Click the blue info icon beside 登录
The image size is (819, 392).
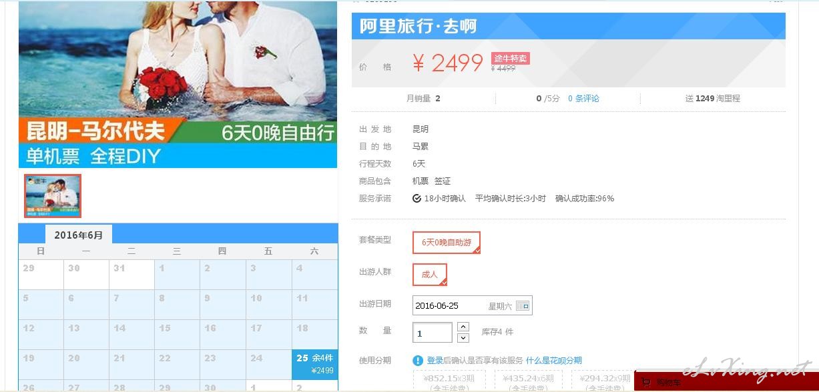(x=418, y=361)
